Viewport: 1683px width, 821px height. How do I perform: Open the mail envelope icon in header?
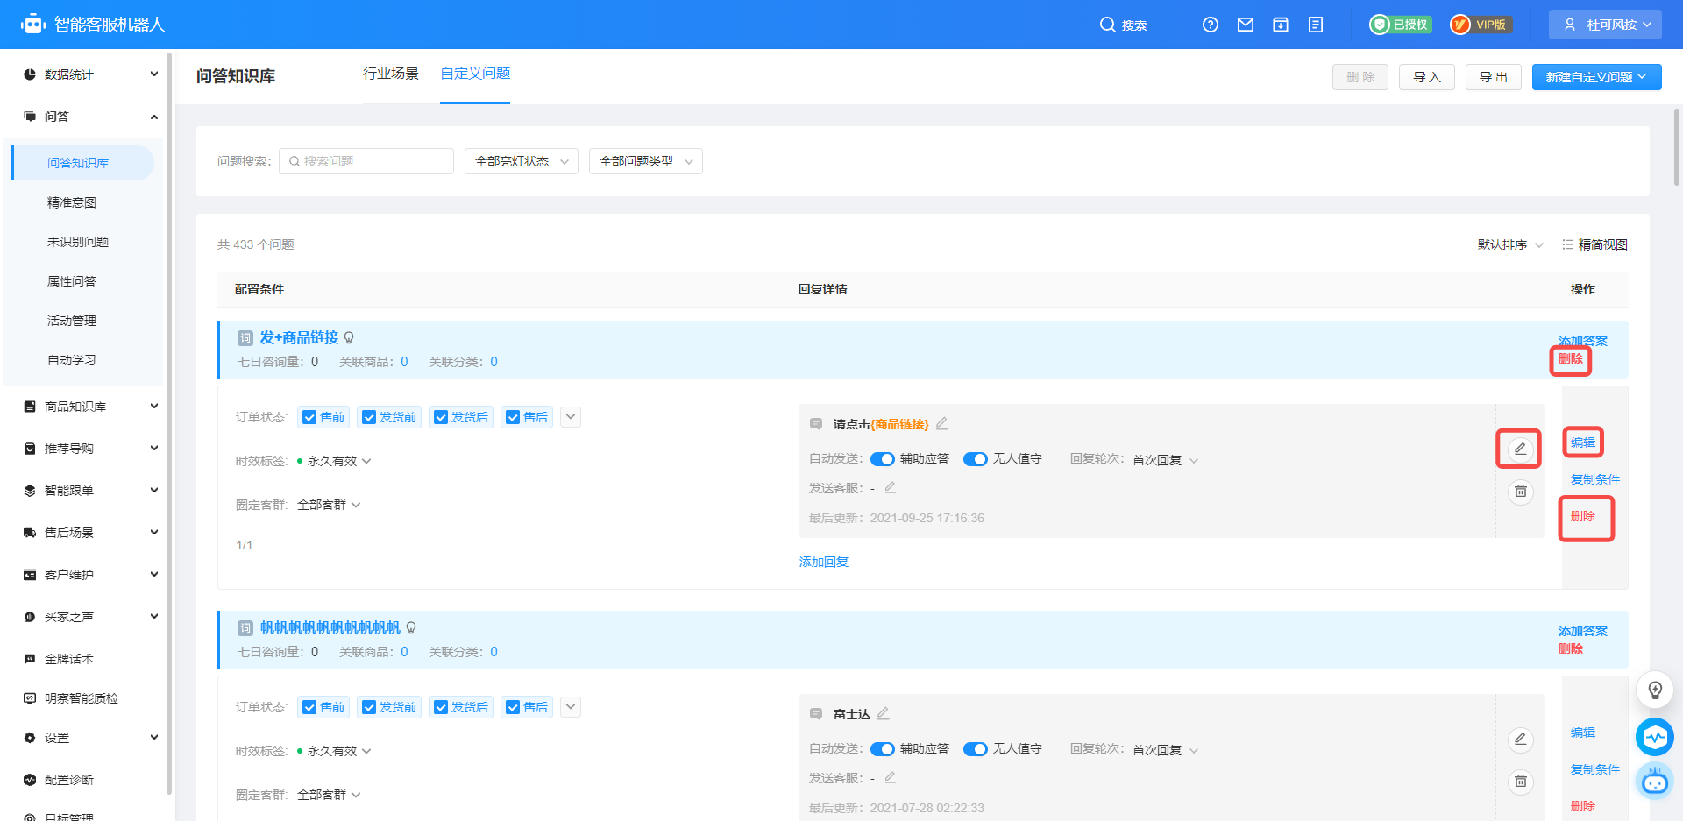[1246, 25]
